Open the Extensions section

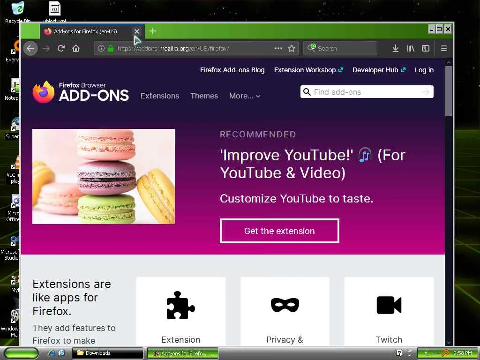(160, 96)
